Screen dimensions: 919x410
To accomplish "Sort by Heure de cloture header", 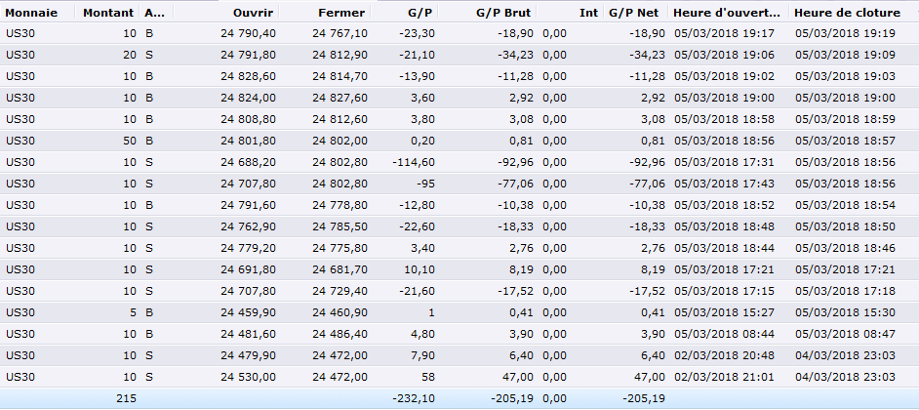I will click(x=847, y=13).
